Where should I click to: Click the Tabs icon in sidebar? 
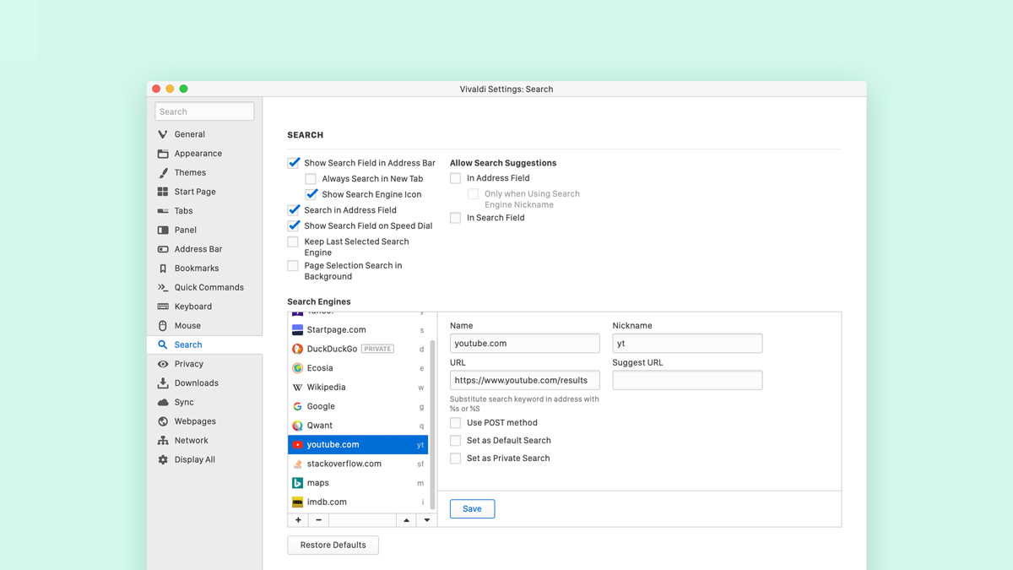click(163, 211)
